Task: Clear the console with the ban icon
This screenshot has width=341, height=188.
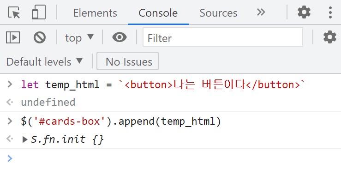Action: 40,37
